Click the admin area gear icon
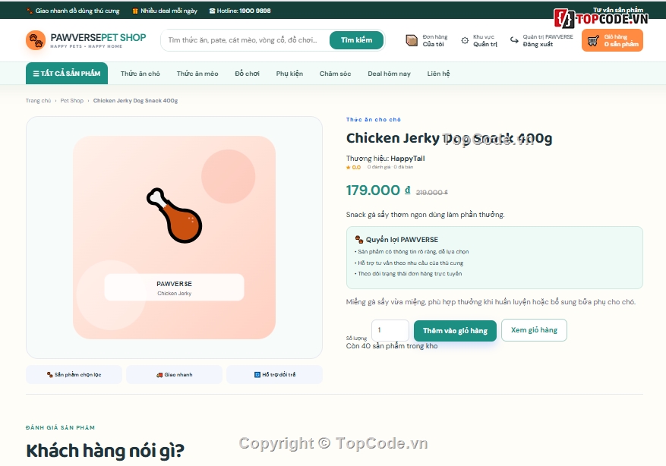This screenshot has height=466, width=666. (x=465, y=40)
